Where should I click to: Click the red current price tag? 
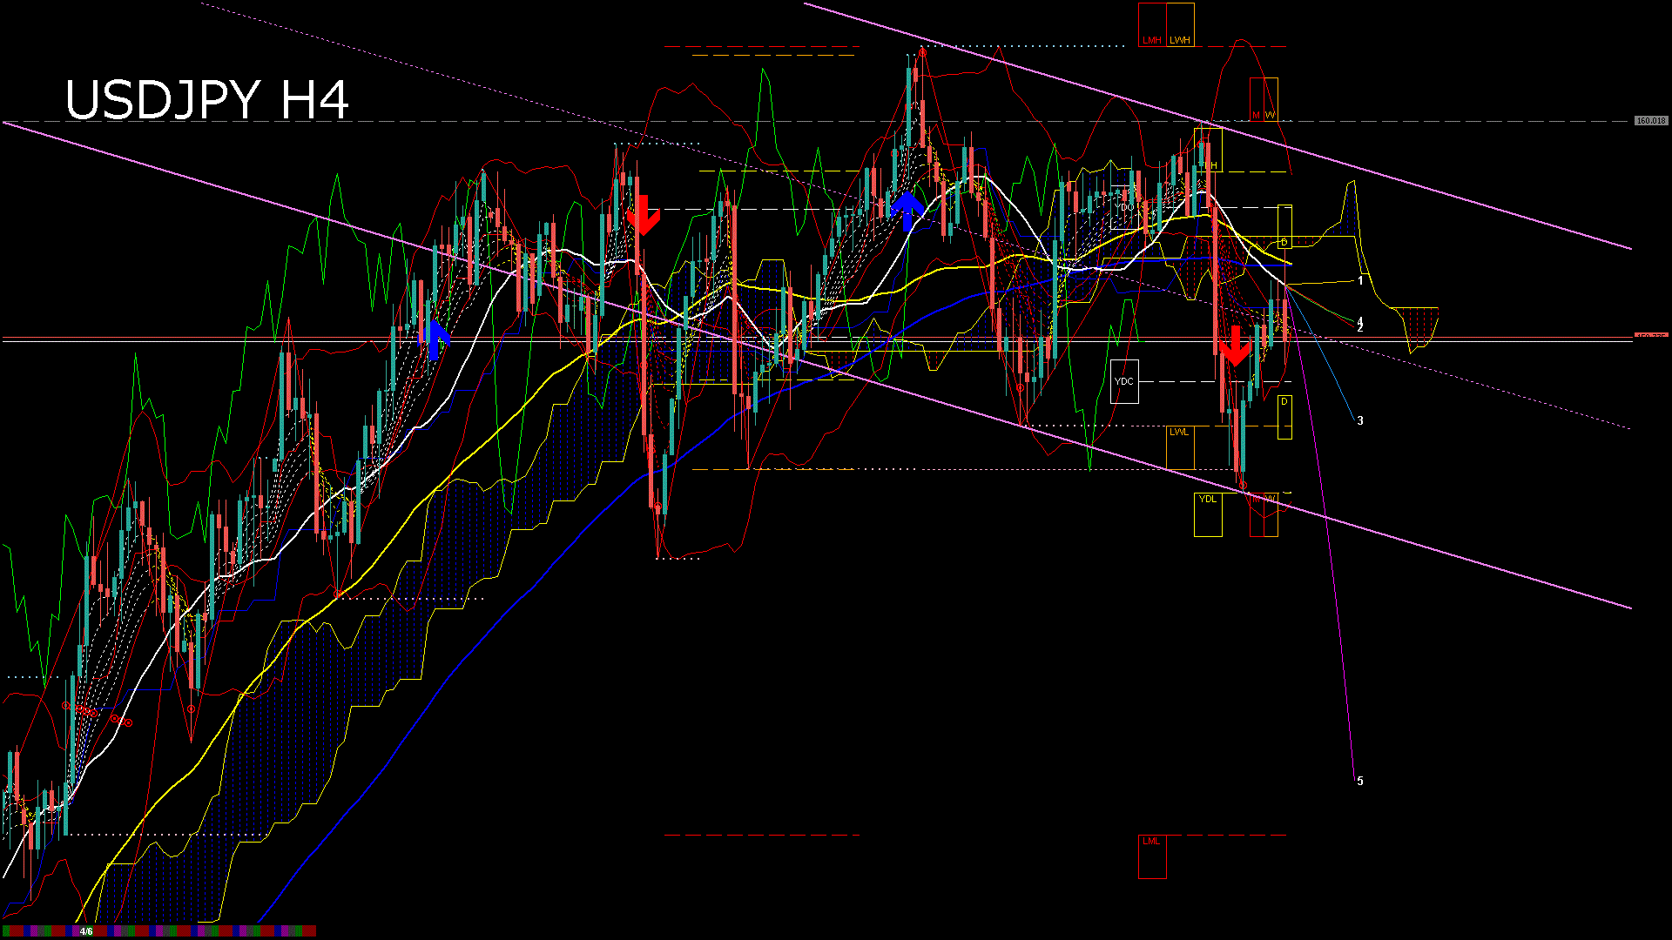point(1650,336)
